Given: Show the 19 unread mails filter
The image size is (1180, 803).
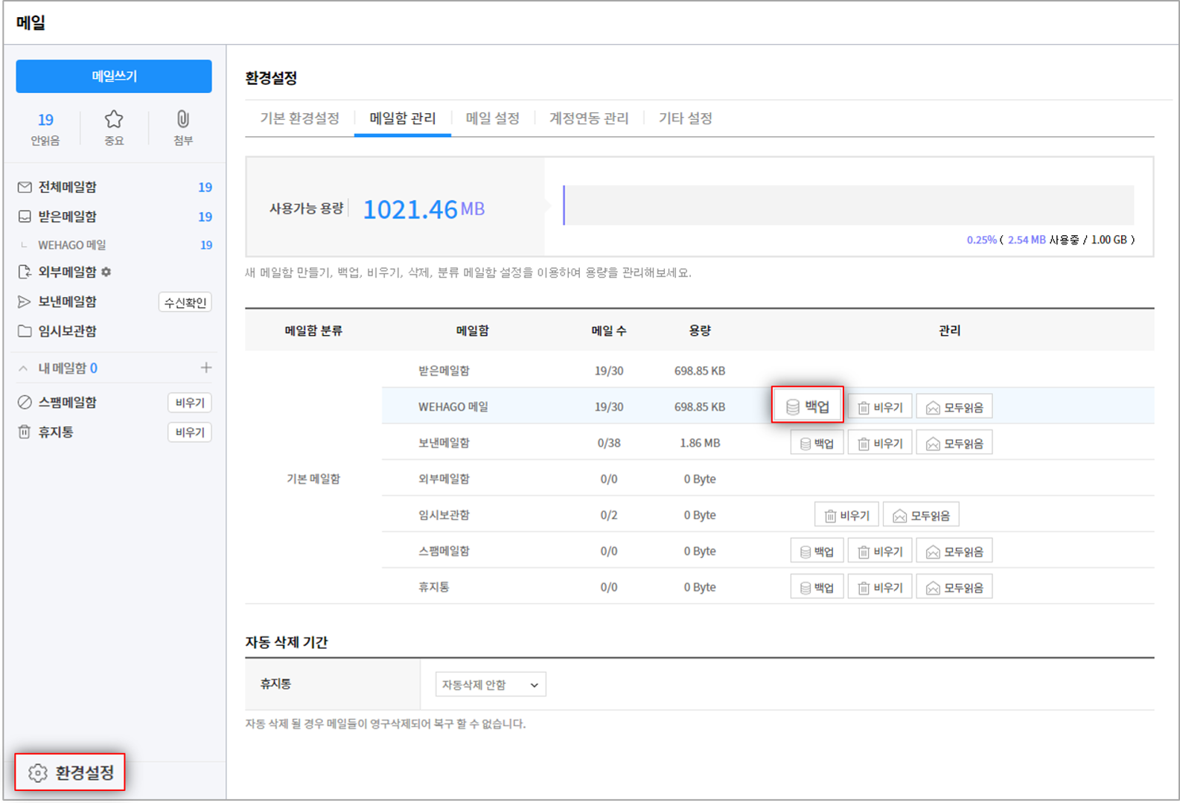Looking at the screenshot, I should coord(45,127).
